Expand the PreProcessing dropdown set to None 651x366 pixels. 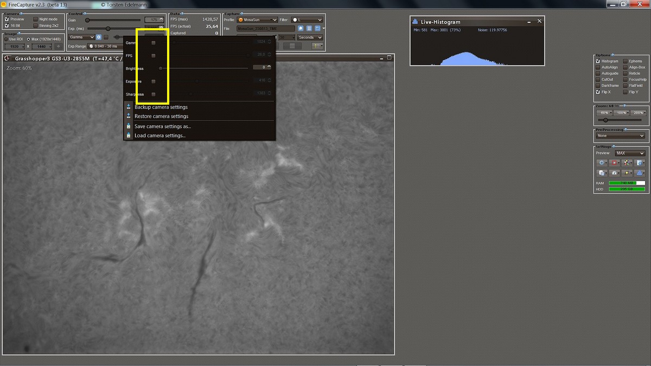pyautogui.click(x=620, y=136)
